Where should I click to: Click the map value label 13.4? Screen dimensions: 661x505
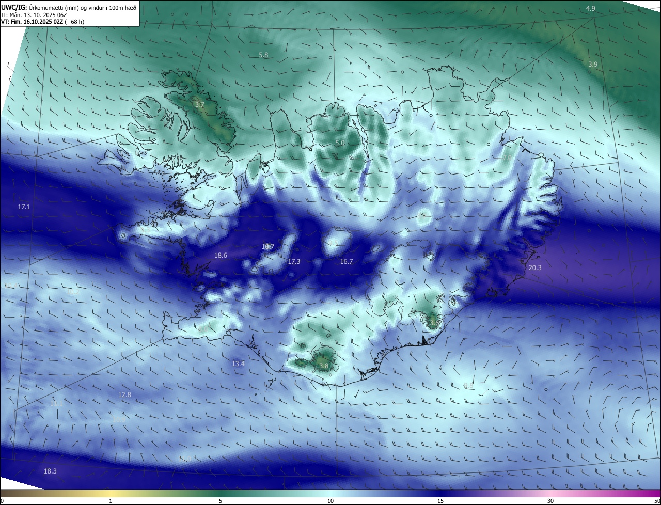(x=238, y=364)
